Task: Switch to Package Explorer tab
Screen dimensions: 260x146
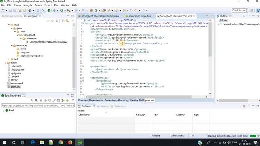Action: 12,16
